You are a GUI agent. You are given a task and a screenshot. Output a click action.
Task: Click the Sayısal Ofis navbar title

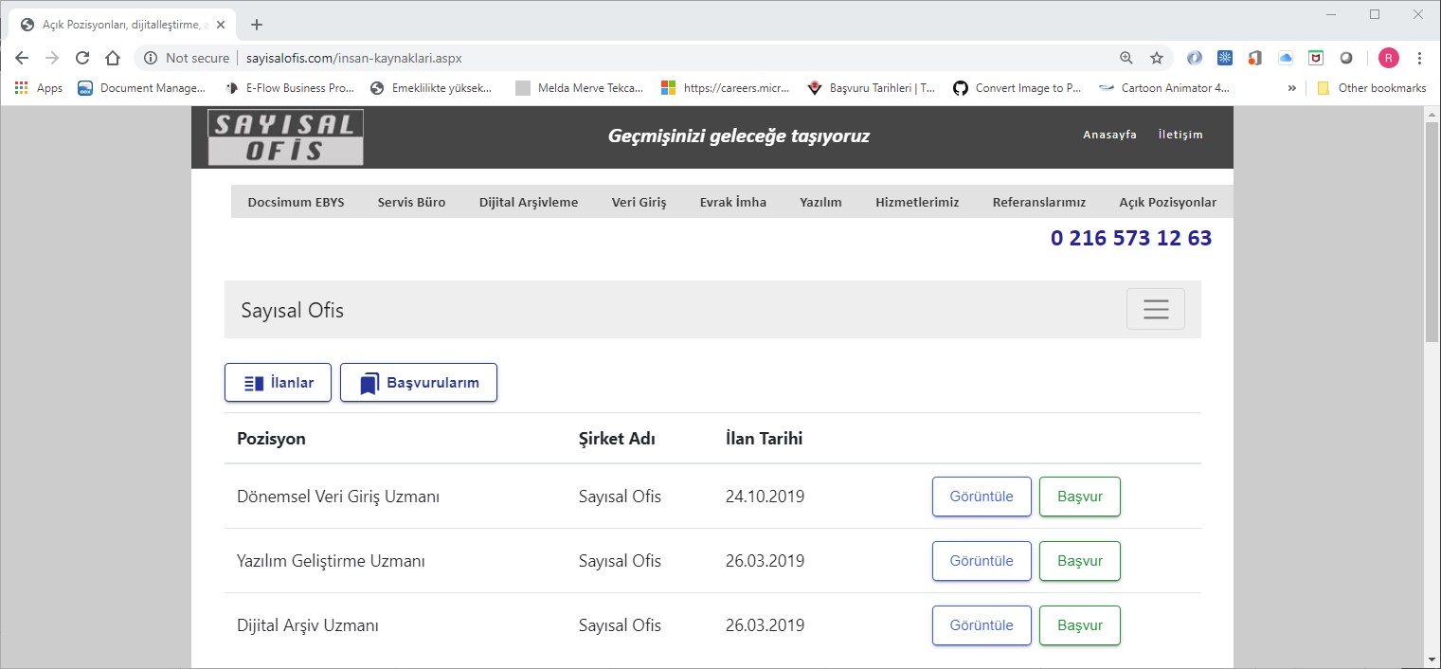[293, 310]
